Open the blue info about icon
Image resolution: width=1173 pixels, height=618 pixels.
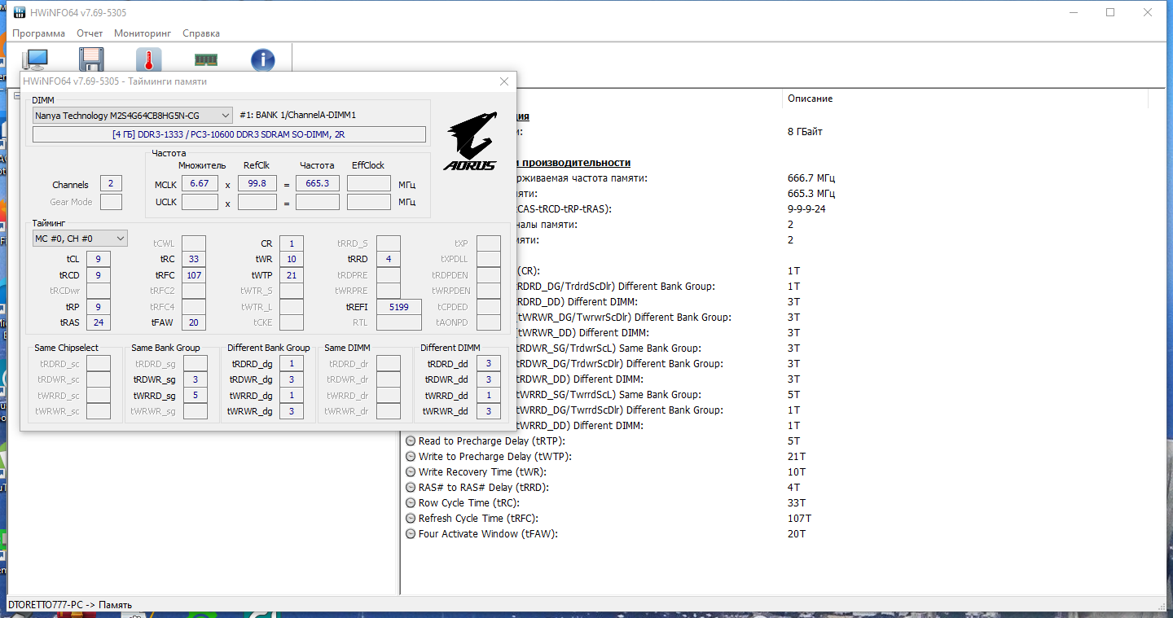pyautogui.click(x=262, y=59)
